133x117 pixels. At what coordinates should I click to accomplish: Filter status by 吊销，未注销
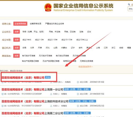click(x=54, y=32)
